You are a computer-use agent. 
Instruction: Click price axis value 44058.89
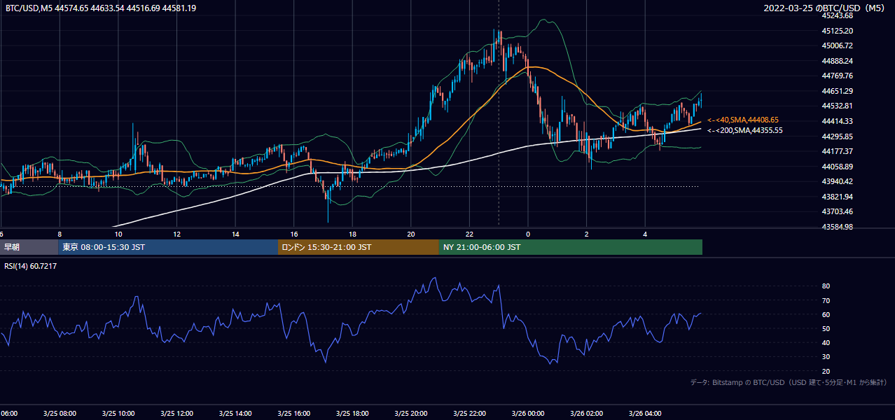[838, 167]
